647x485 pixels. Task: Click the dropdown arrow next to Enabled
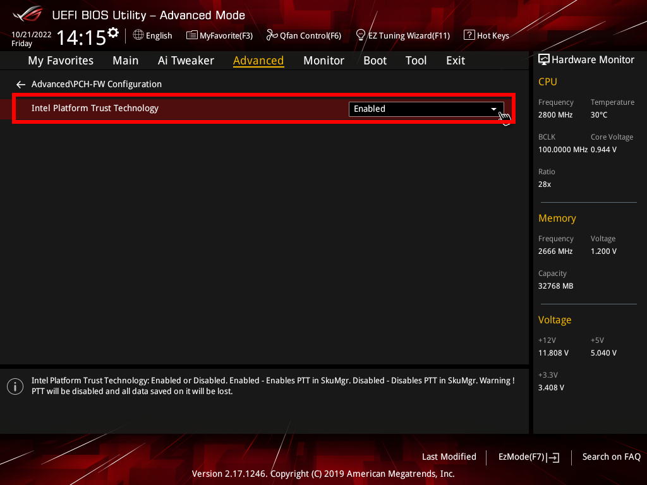[493, 109]
